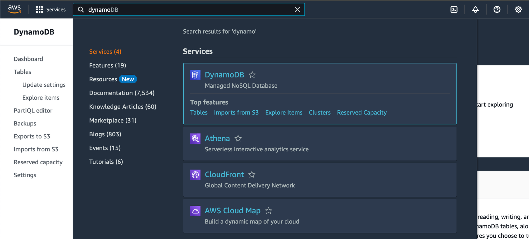
Task: Select the Events (15) filter
Action: coord(105,148)
